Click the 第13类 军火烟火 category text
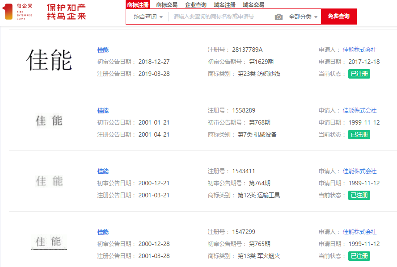The width and height of the screenshot is (397, 267). (x=259, y=256)
